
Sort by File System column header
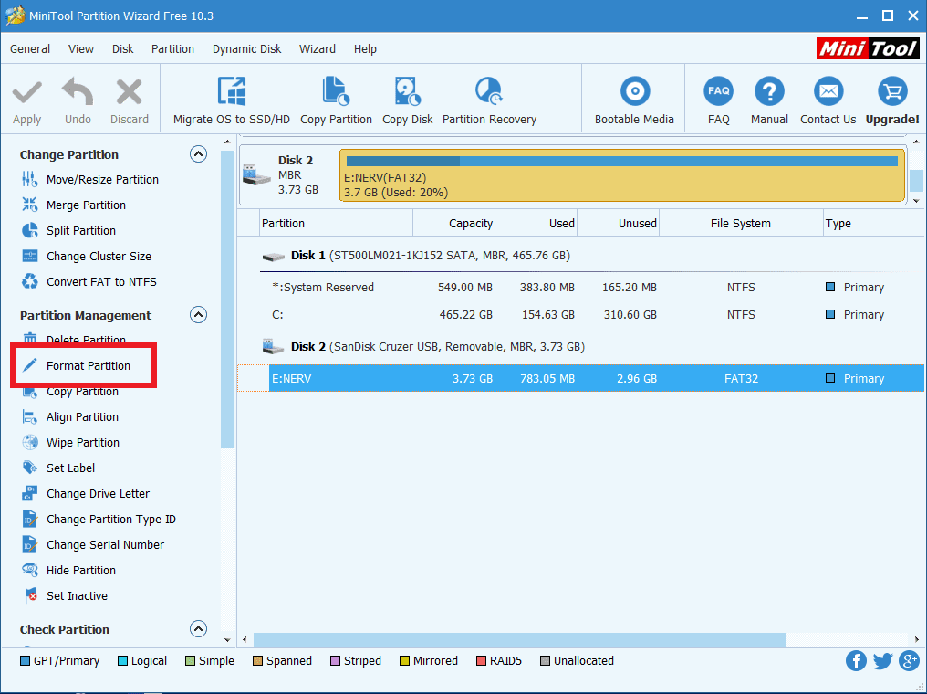pyautogui.click(x=742, y=224)
